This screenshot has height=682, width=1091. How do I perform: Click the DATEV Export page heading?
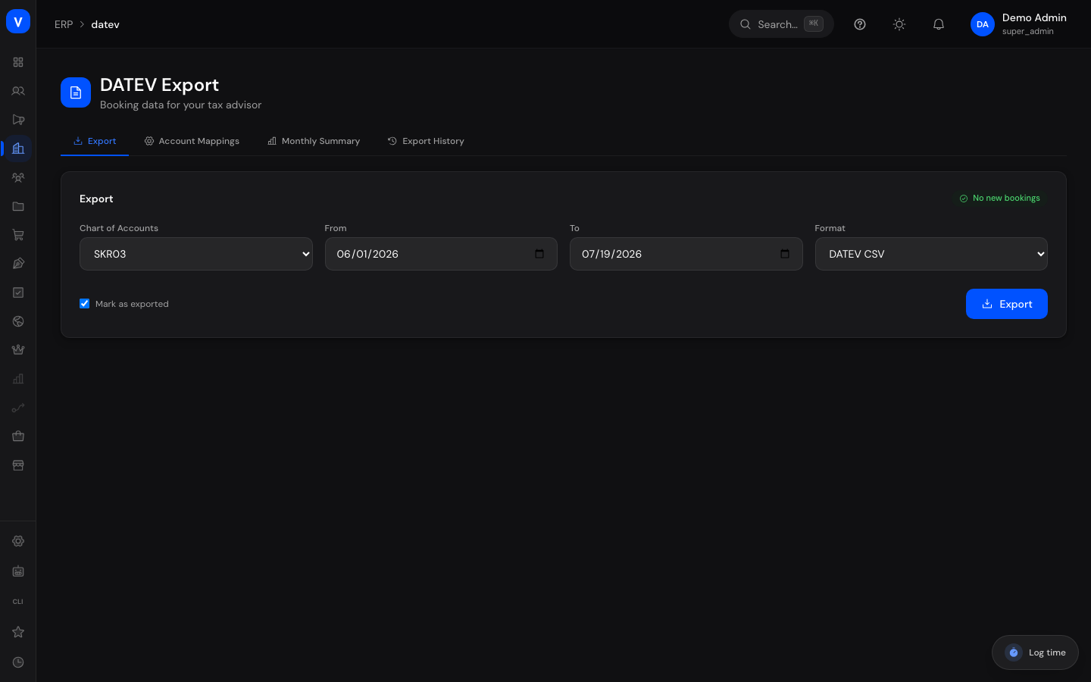pyautogui.click(x=159, y=85)
